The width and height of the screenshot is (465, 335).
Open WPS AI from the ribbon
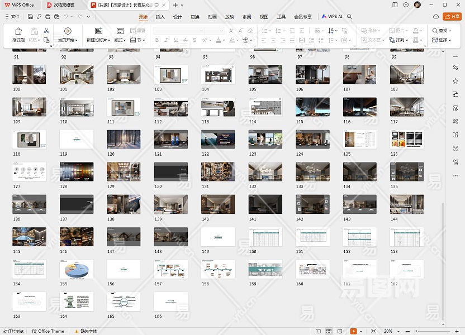point(333,17)
